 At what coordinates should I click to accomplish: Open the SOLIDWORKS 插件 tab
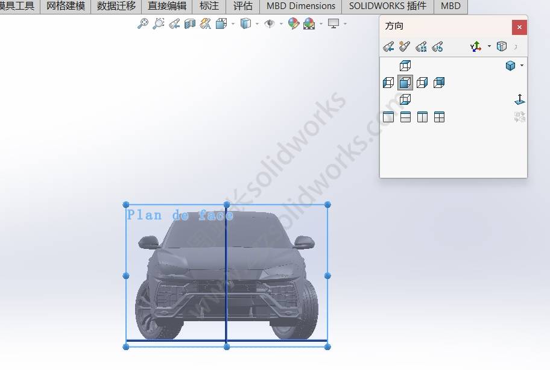click(x=388, y=6)
